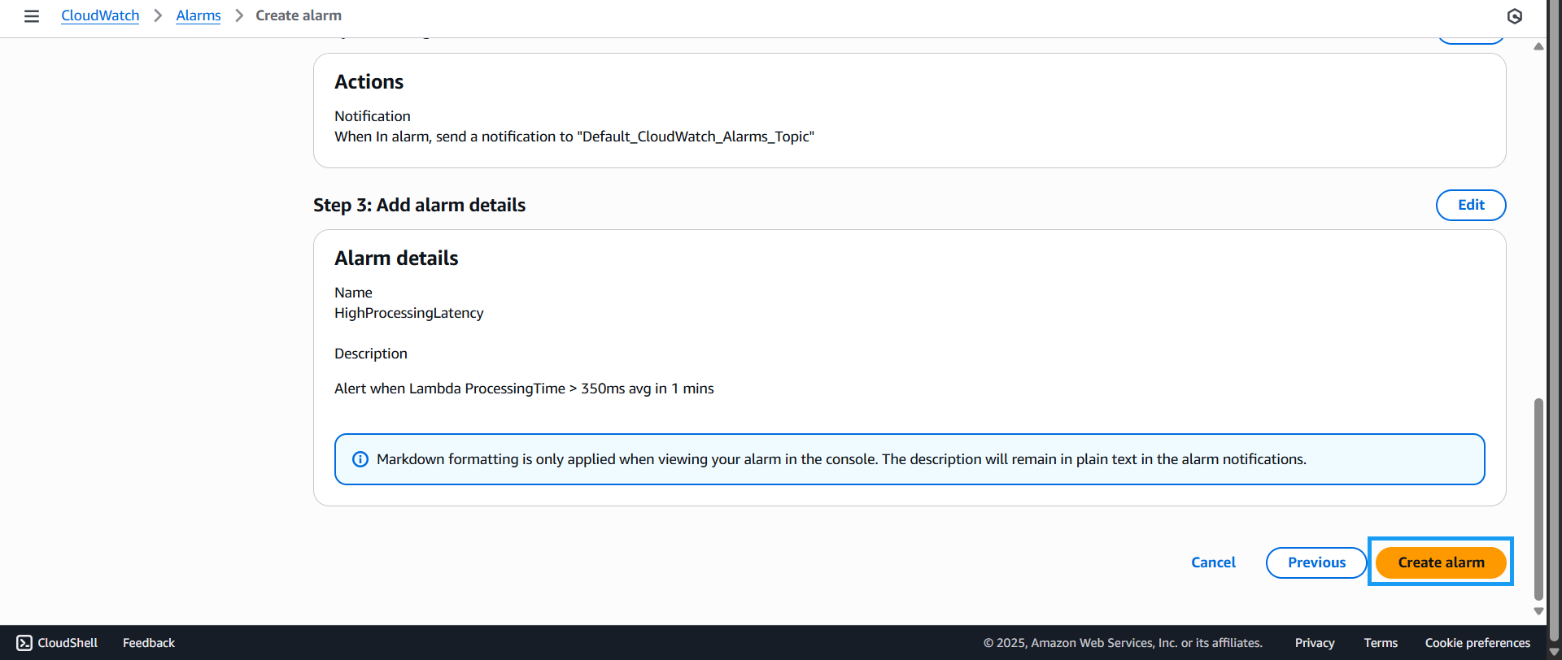Screen dimensions: 1562x660
Task: Open the Feedback link in footer
Action: [149, 643]
